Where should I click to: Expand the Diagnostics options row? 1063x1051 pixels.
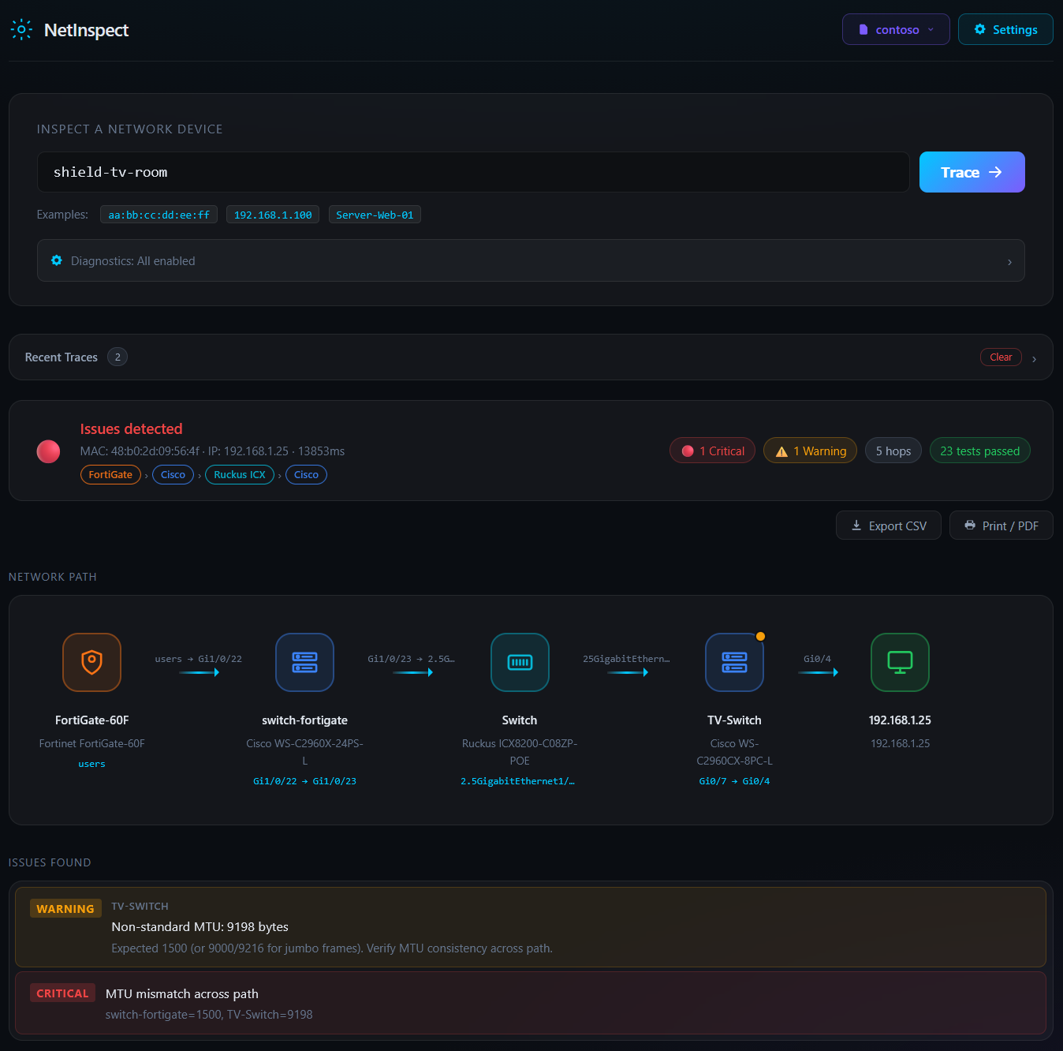pyautogui.click(x=531, y=260)
